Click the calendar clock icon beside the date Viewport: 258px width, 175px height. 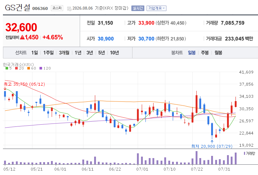tap(69, 9)
